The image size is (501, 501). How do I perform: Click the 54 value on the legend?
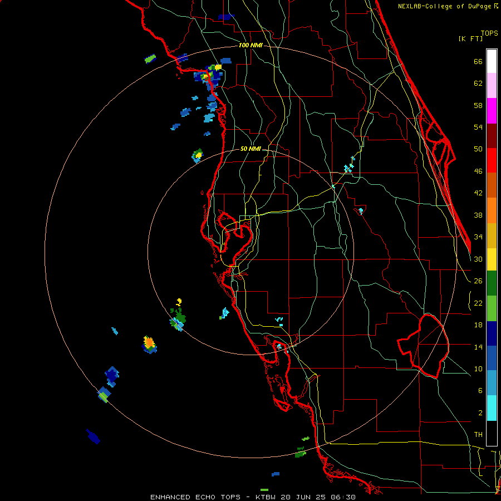pyautogui.click(x=478, y=127)
